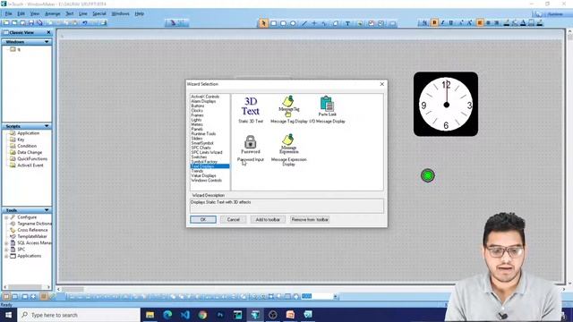Click the green light indicator on canvas

[428, 175]
